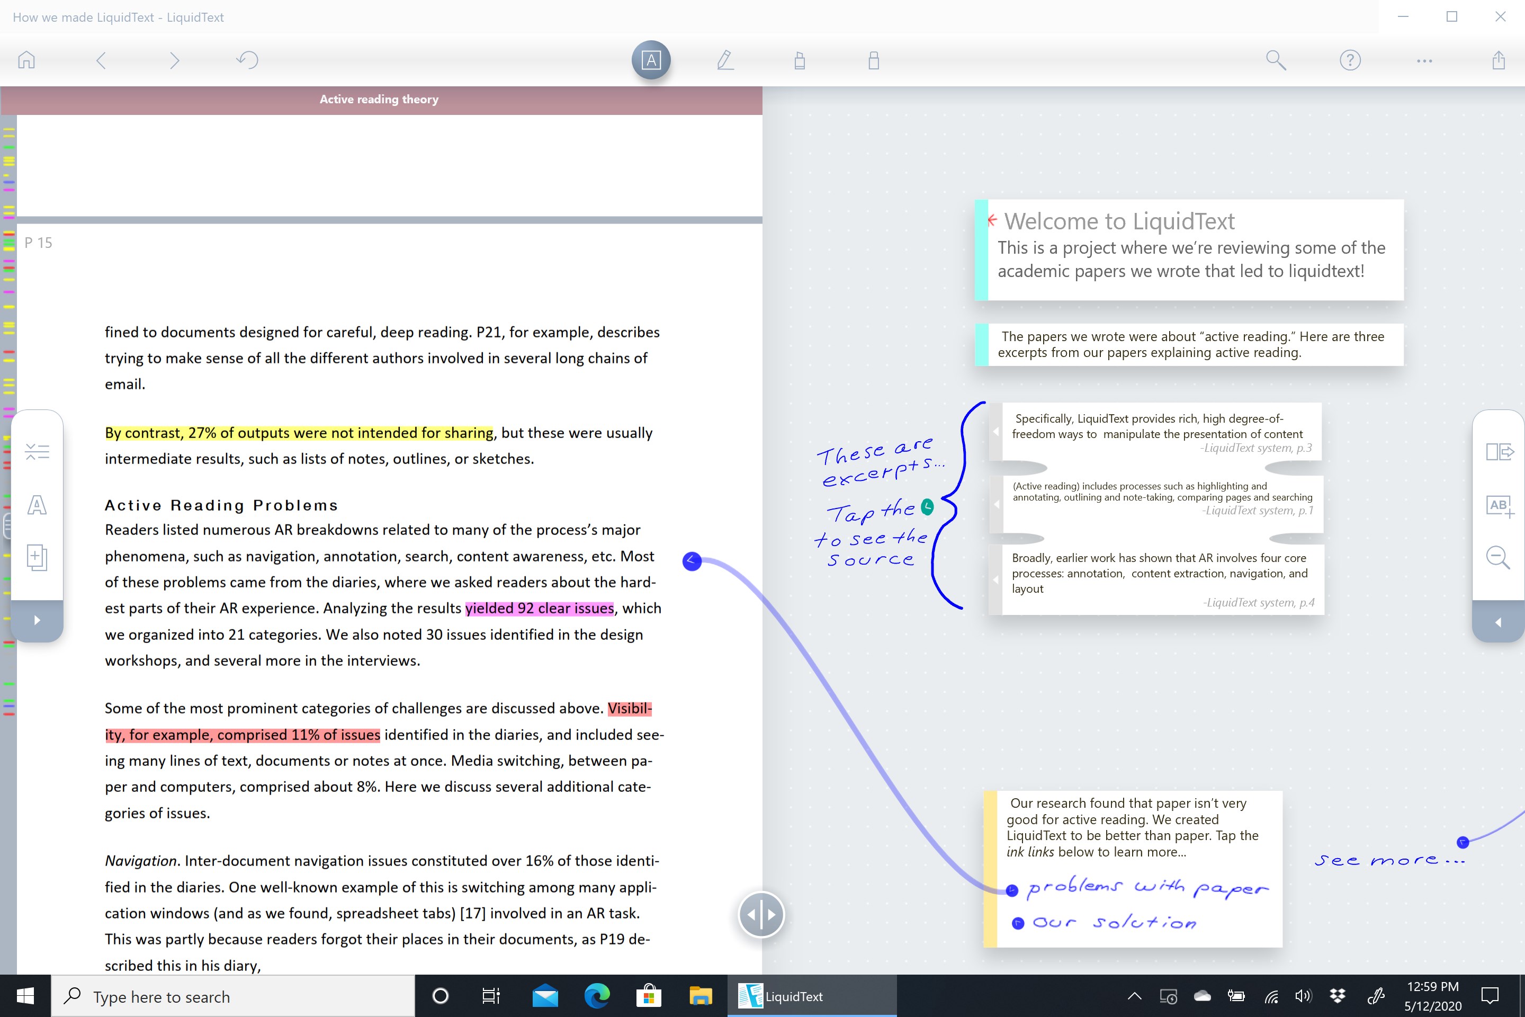Click the add text comment AB+ icon

click(x=1499, y=505)
